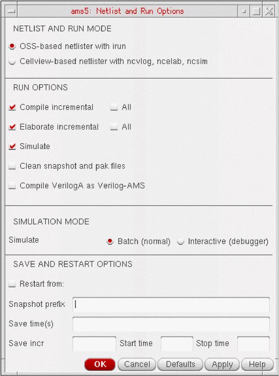
Task: Choose Interactive (debugger) simulation mode
Action: [181, 242]
